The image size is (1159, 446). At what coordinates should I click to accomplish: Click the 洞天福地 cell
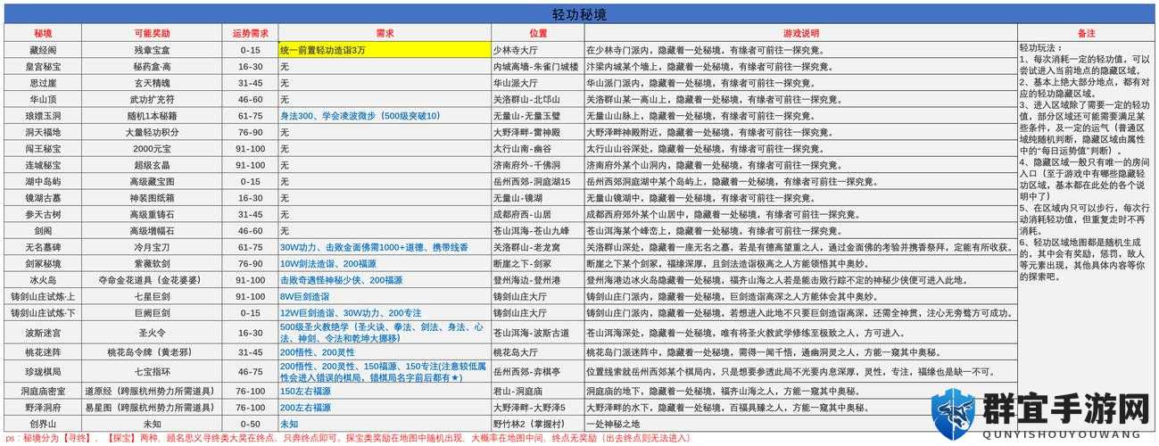click(44, 132)
